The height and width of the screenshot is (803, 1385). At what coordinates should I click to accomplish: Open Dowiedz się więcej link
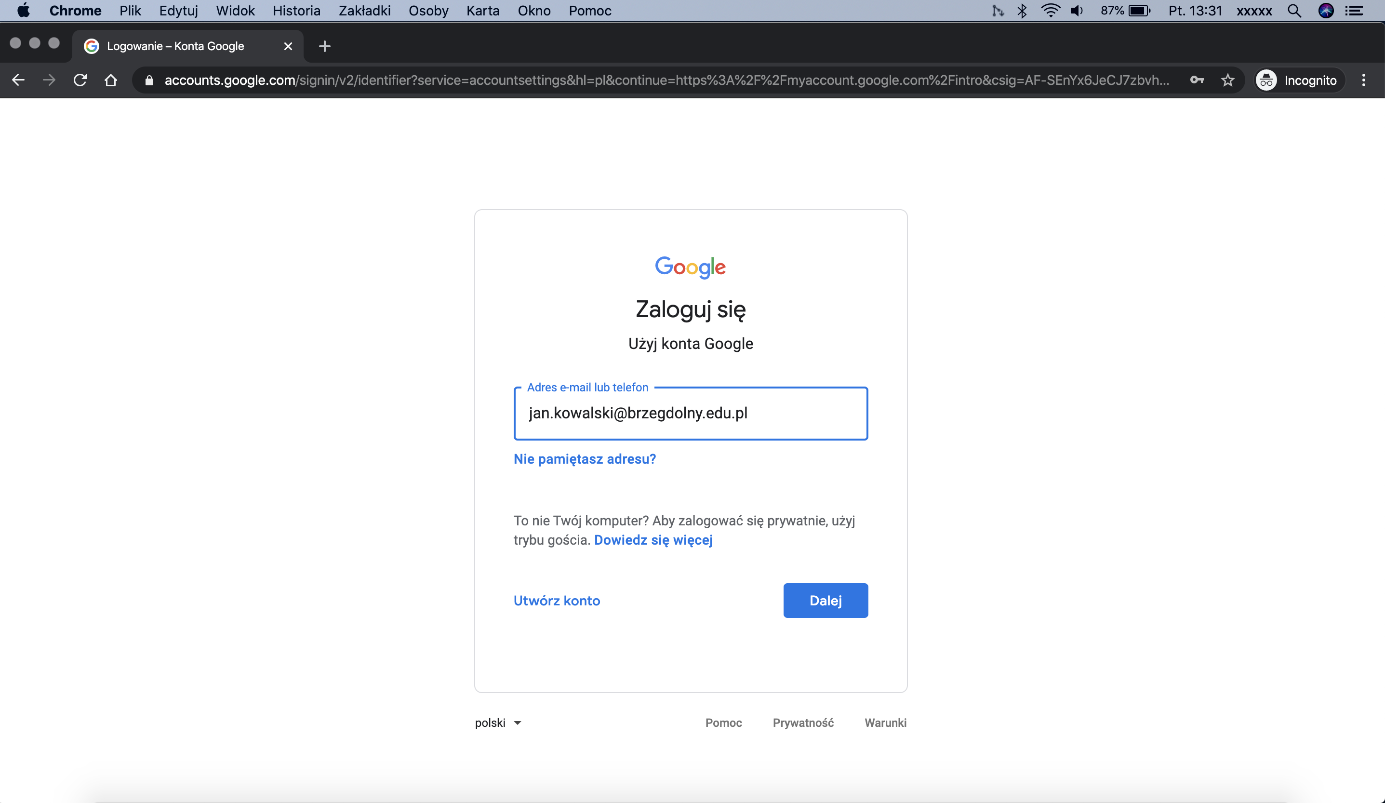[653, 540]
